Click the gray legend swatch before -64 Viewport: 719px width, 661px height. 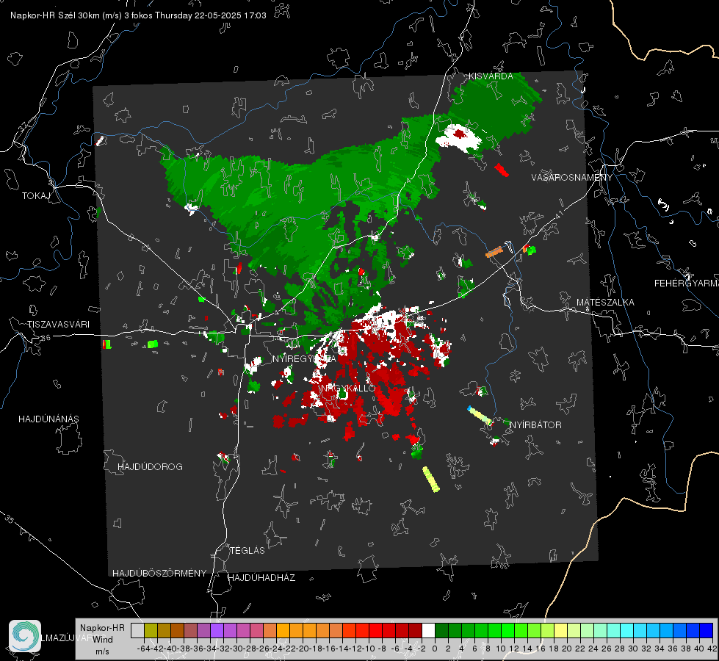137,630
